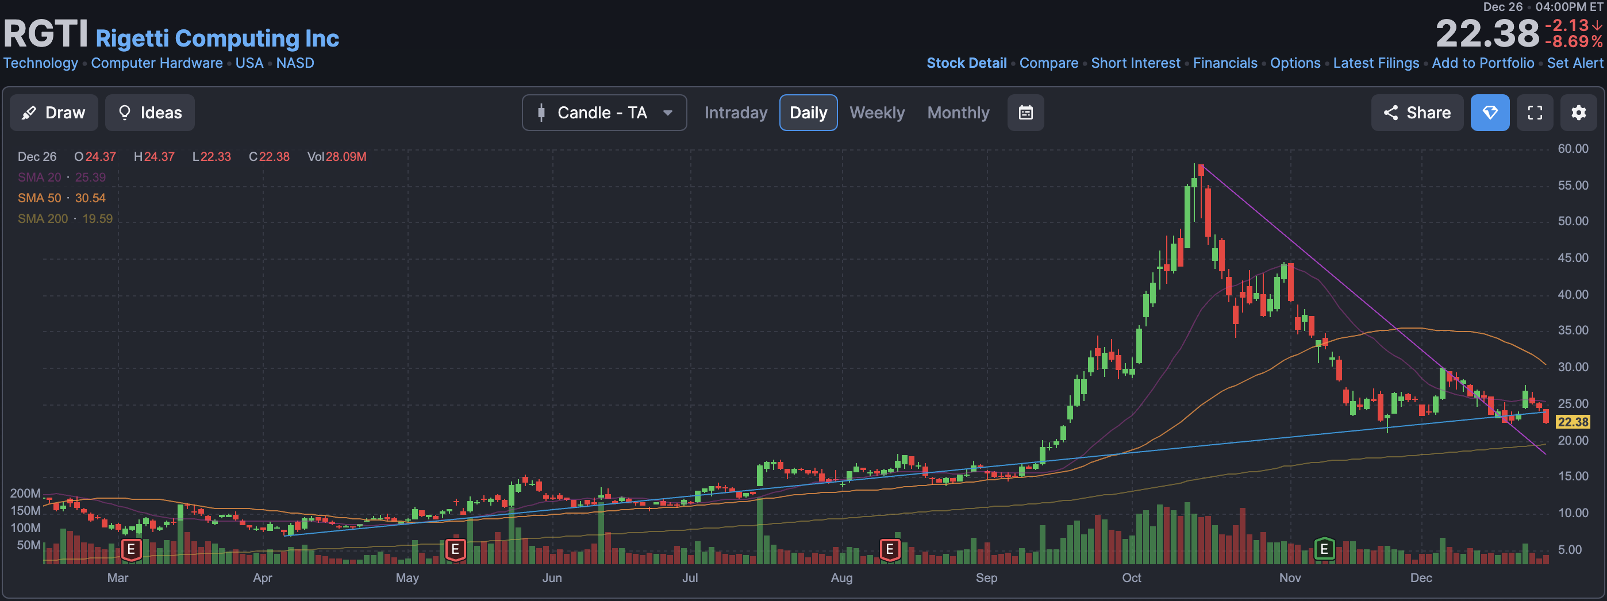Select the Daily timeframe
Screen dimensions: 1607x601
pos(808,113)
